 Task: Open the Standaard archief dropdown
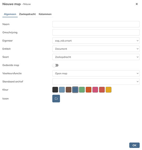96,81
